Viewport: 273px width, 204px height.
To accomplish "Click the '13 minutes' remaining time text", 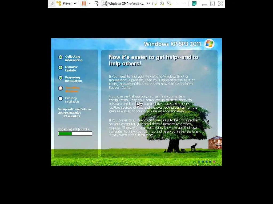I will click(x=71, y=116).
